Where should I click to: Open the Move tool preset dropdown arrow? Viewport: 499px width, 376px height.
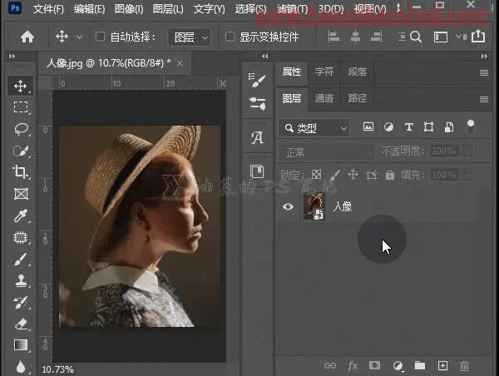[79, 37]
